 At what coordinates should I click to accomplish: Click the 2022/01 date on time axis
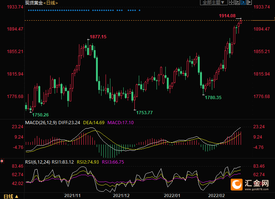(173, 195)
